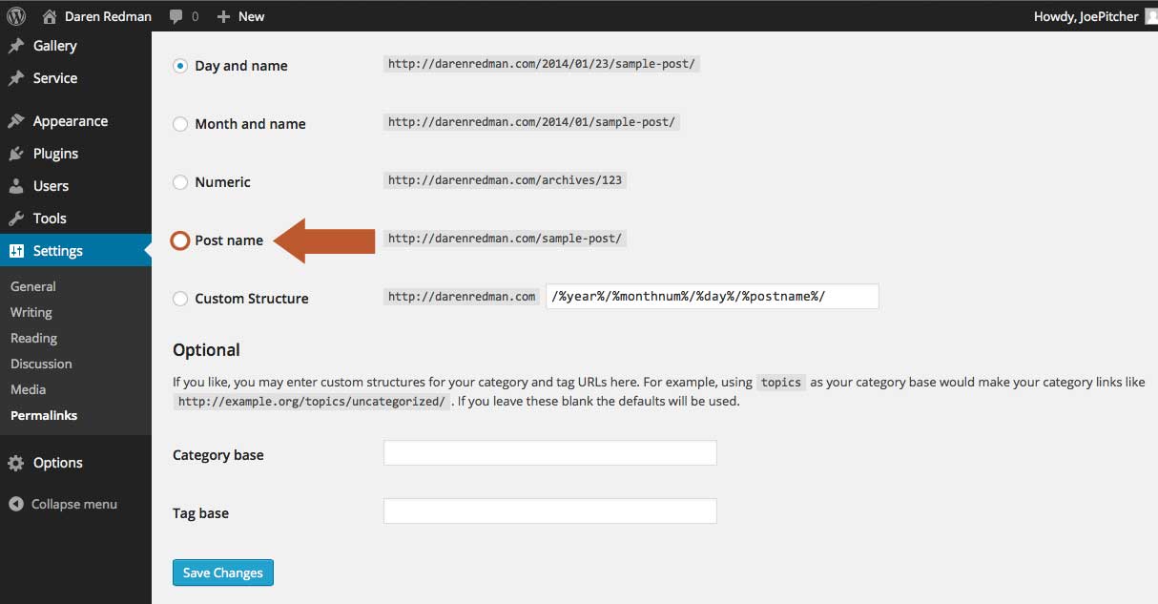This screenshot has width=1158, height=604.
Task: Click the example.org/topics/uncategorized URL text
Action: pos(311,402)
